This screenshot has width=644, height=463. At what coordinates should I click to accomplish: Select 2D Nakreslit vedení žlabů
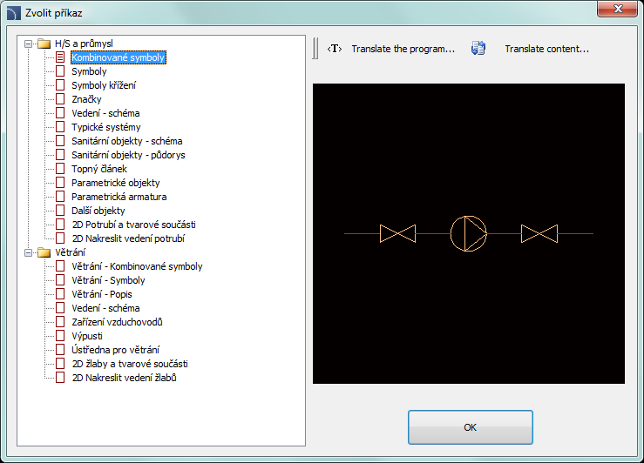[x=124, y=378]
